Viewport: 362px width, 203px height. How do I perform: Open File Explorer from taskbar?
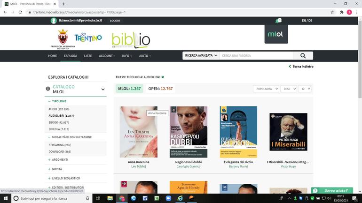click(110, 198)
